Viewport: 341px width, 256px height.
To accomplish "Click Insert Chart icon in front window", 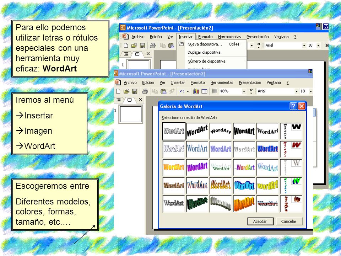I will (196, 91).
